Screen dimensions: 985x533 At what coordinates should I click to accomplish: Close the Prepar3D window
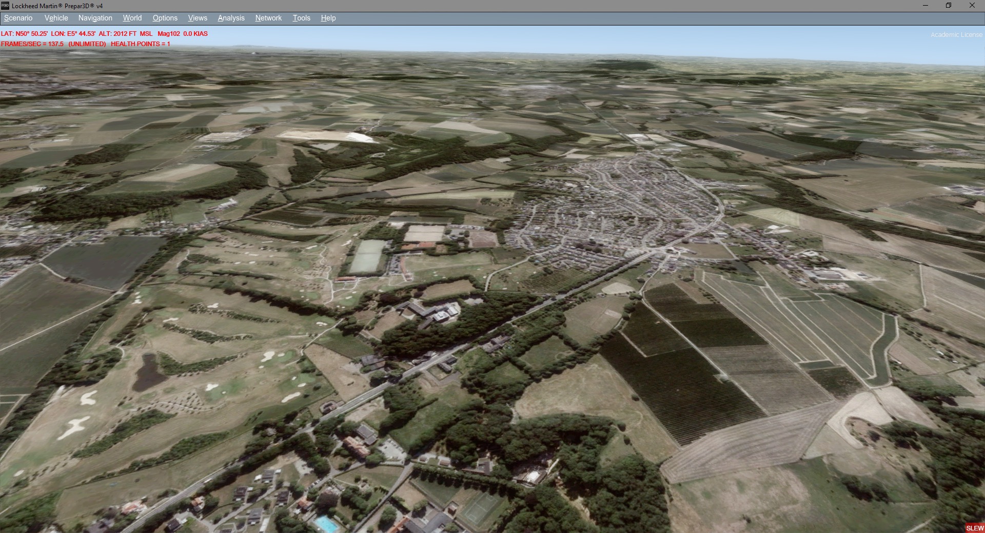pyautogui.click(x=972, y=6)
